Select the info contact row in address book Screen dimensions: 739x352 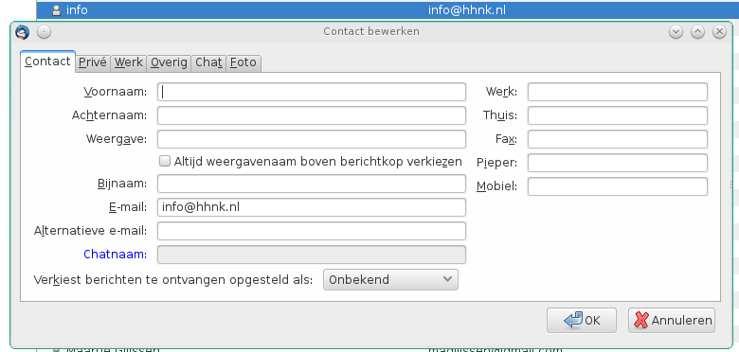(388, 9)
